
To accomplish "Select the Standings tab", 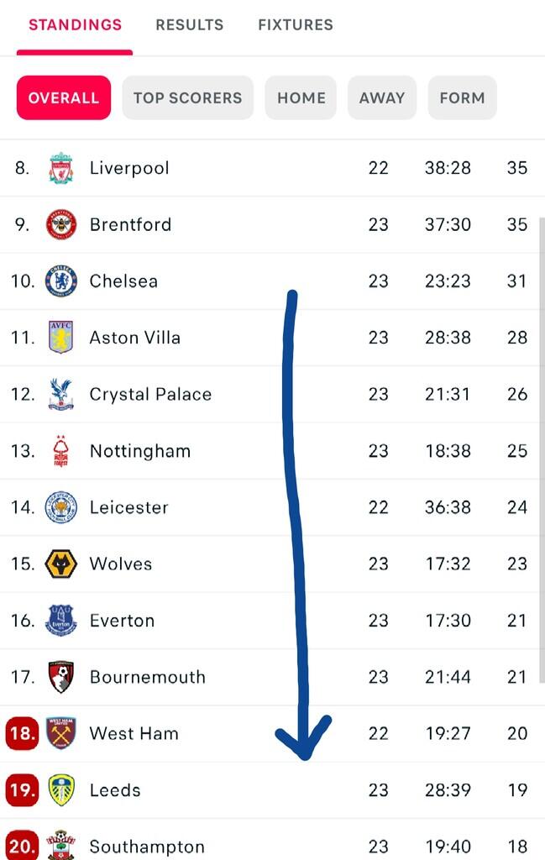I will [75, 25].
